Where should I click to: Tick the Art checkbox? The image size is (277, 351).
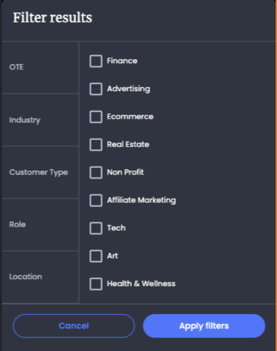coord(96,256)
